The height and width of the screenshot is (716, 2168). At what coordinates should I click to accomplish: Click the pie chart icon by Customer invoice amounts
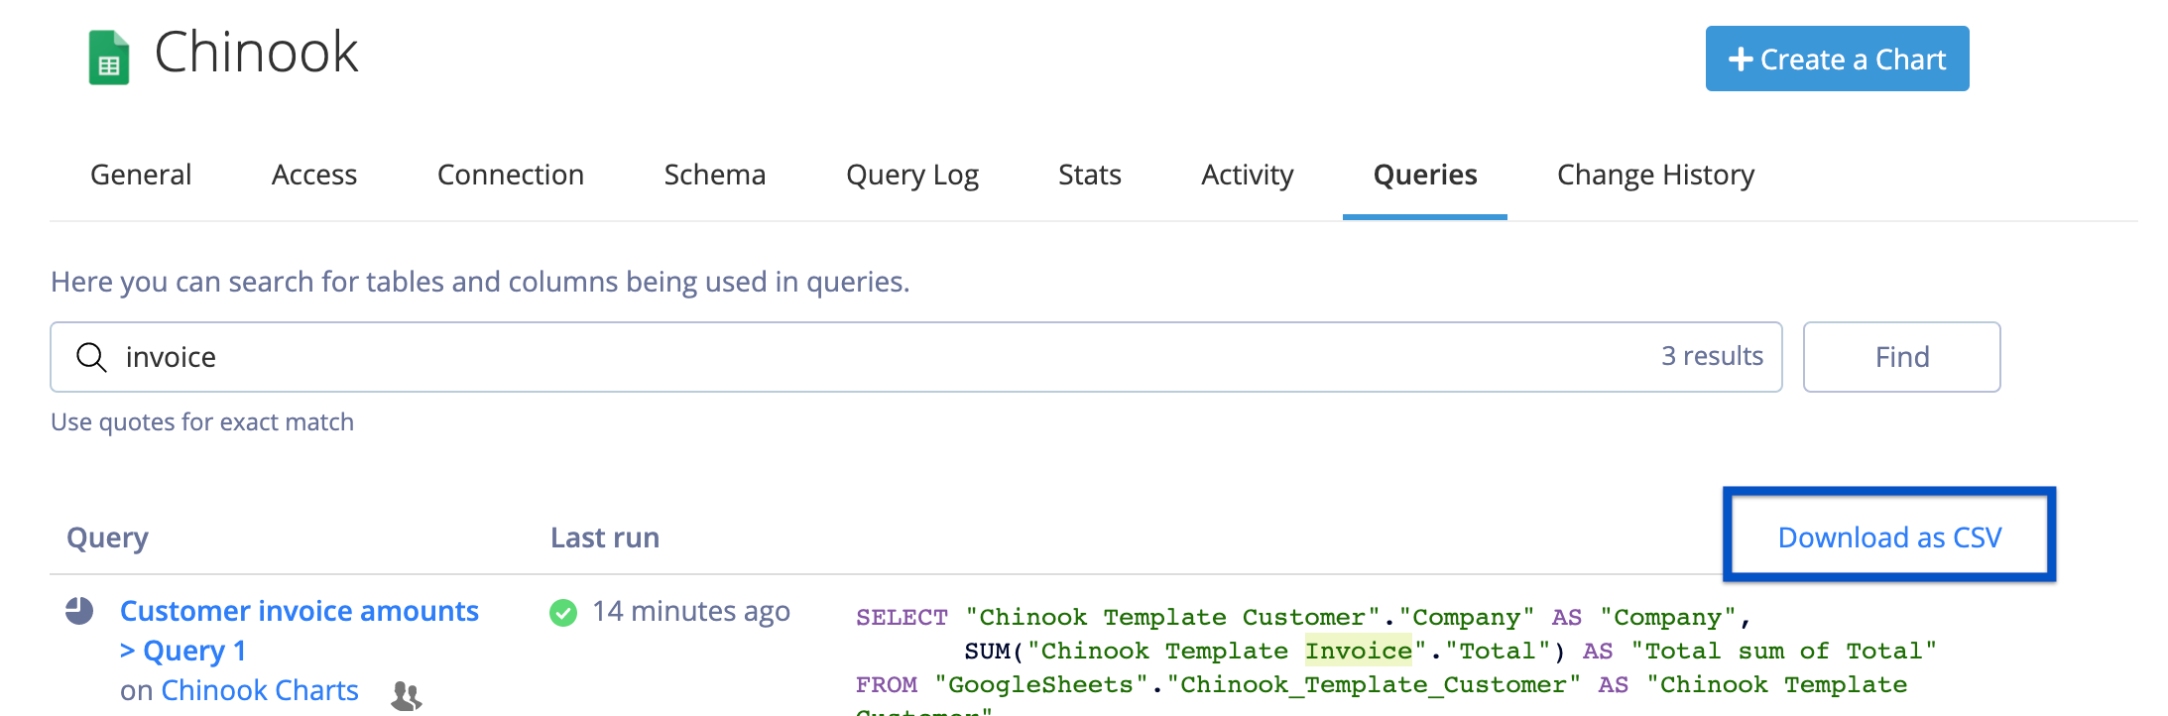tap(79, 611)
